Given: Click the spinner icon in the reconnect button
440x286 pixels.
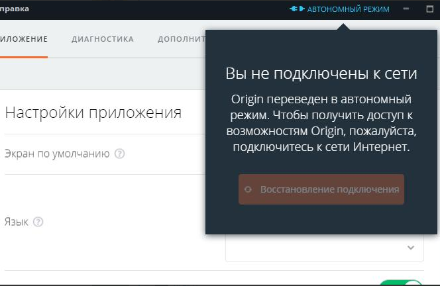Looking at the screenshot, I should coord(248,189).
